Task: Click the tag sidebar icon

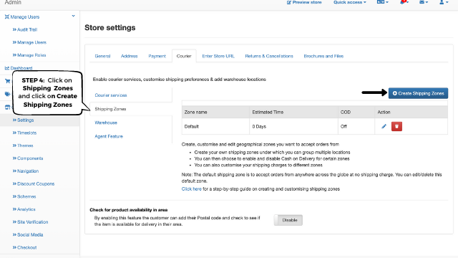Action: click(7, 94)
